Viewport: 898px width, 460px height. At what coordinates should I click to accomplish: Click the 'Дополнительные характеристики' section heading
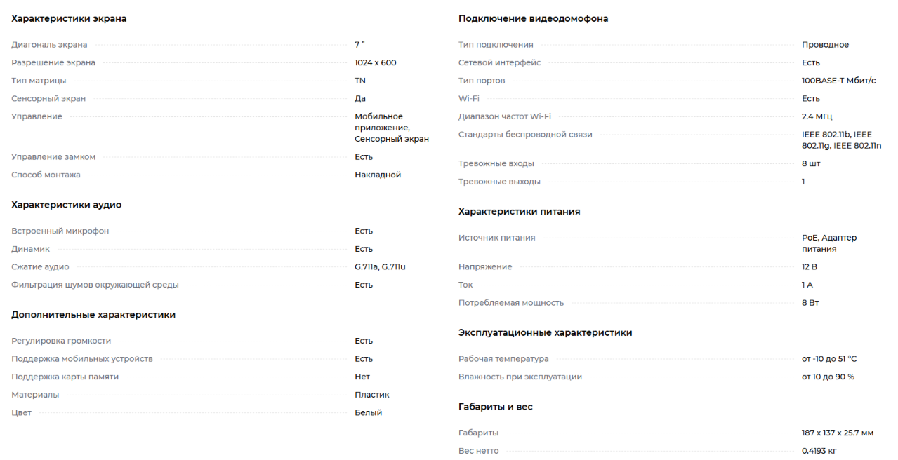(93, 315)
